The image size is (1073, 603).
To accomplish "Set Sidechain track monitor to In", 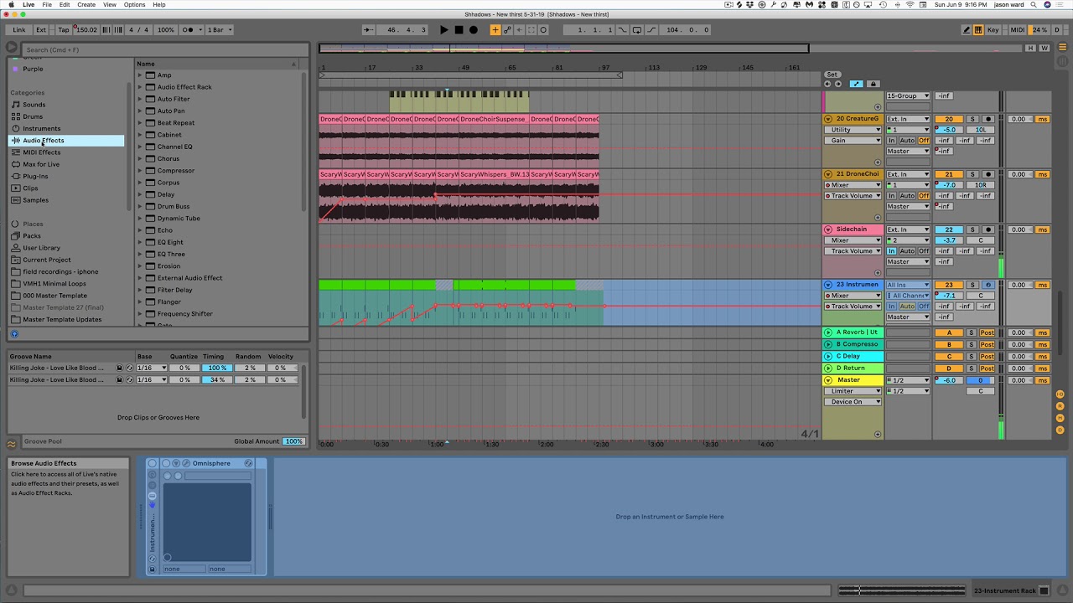I will pyautogui.click(x=892, y=251).
